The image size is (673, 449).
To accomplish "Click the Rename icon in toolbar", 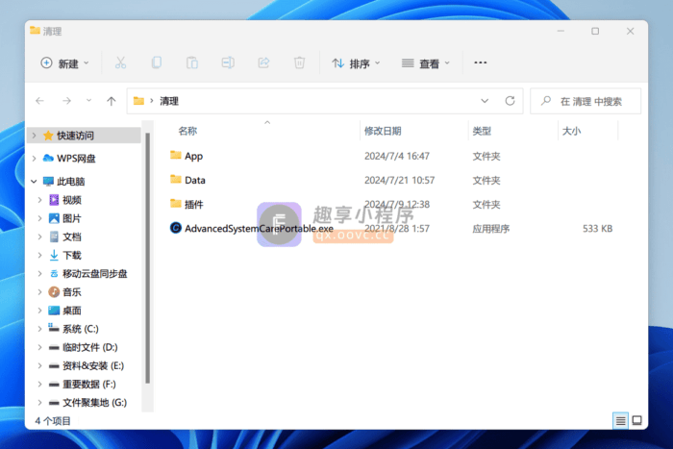I will pos(228,63).
